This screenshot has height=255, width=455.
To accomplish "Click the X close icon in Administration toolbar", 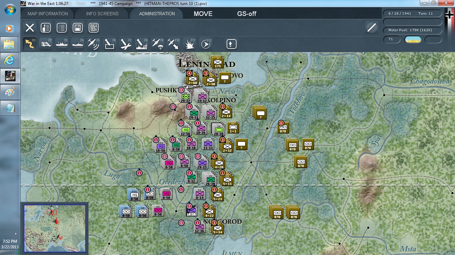I will pyautogui.click(x=30, y=28).
